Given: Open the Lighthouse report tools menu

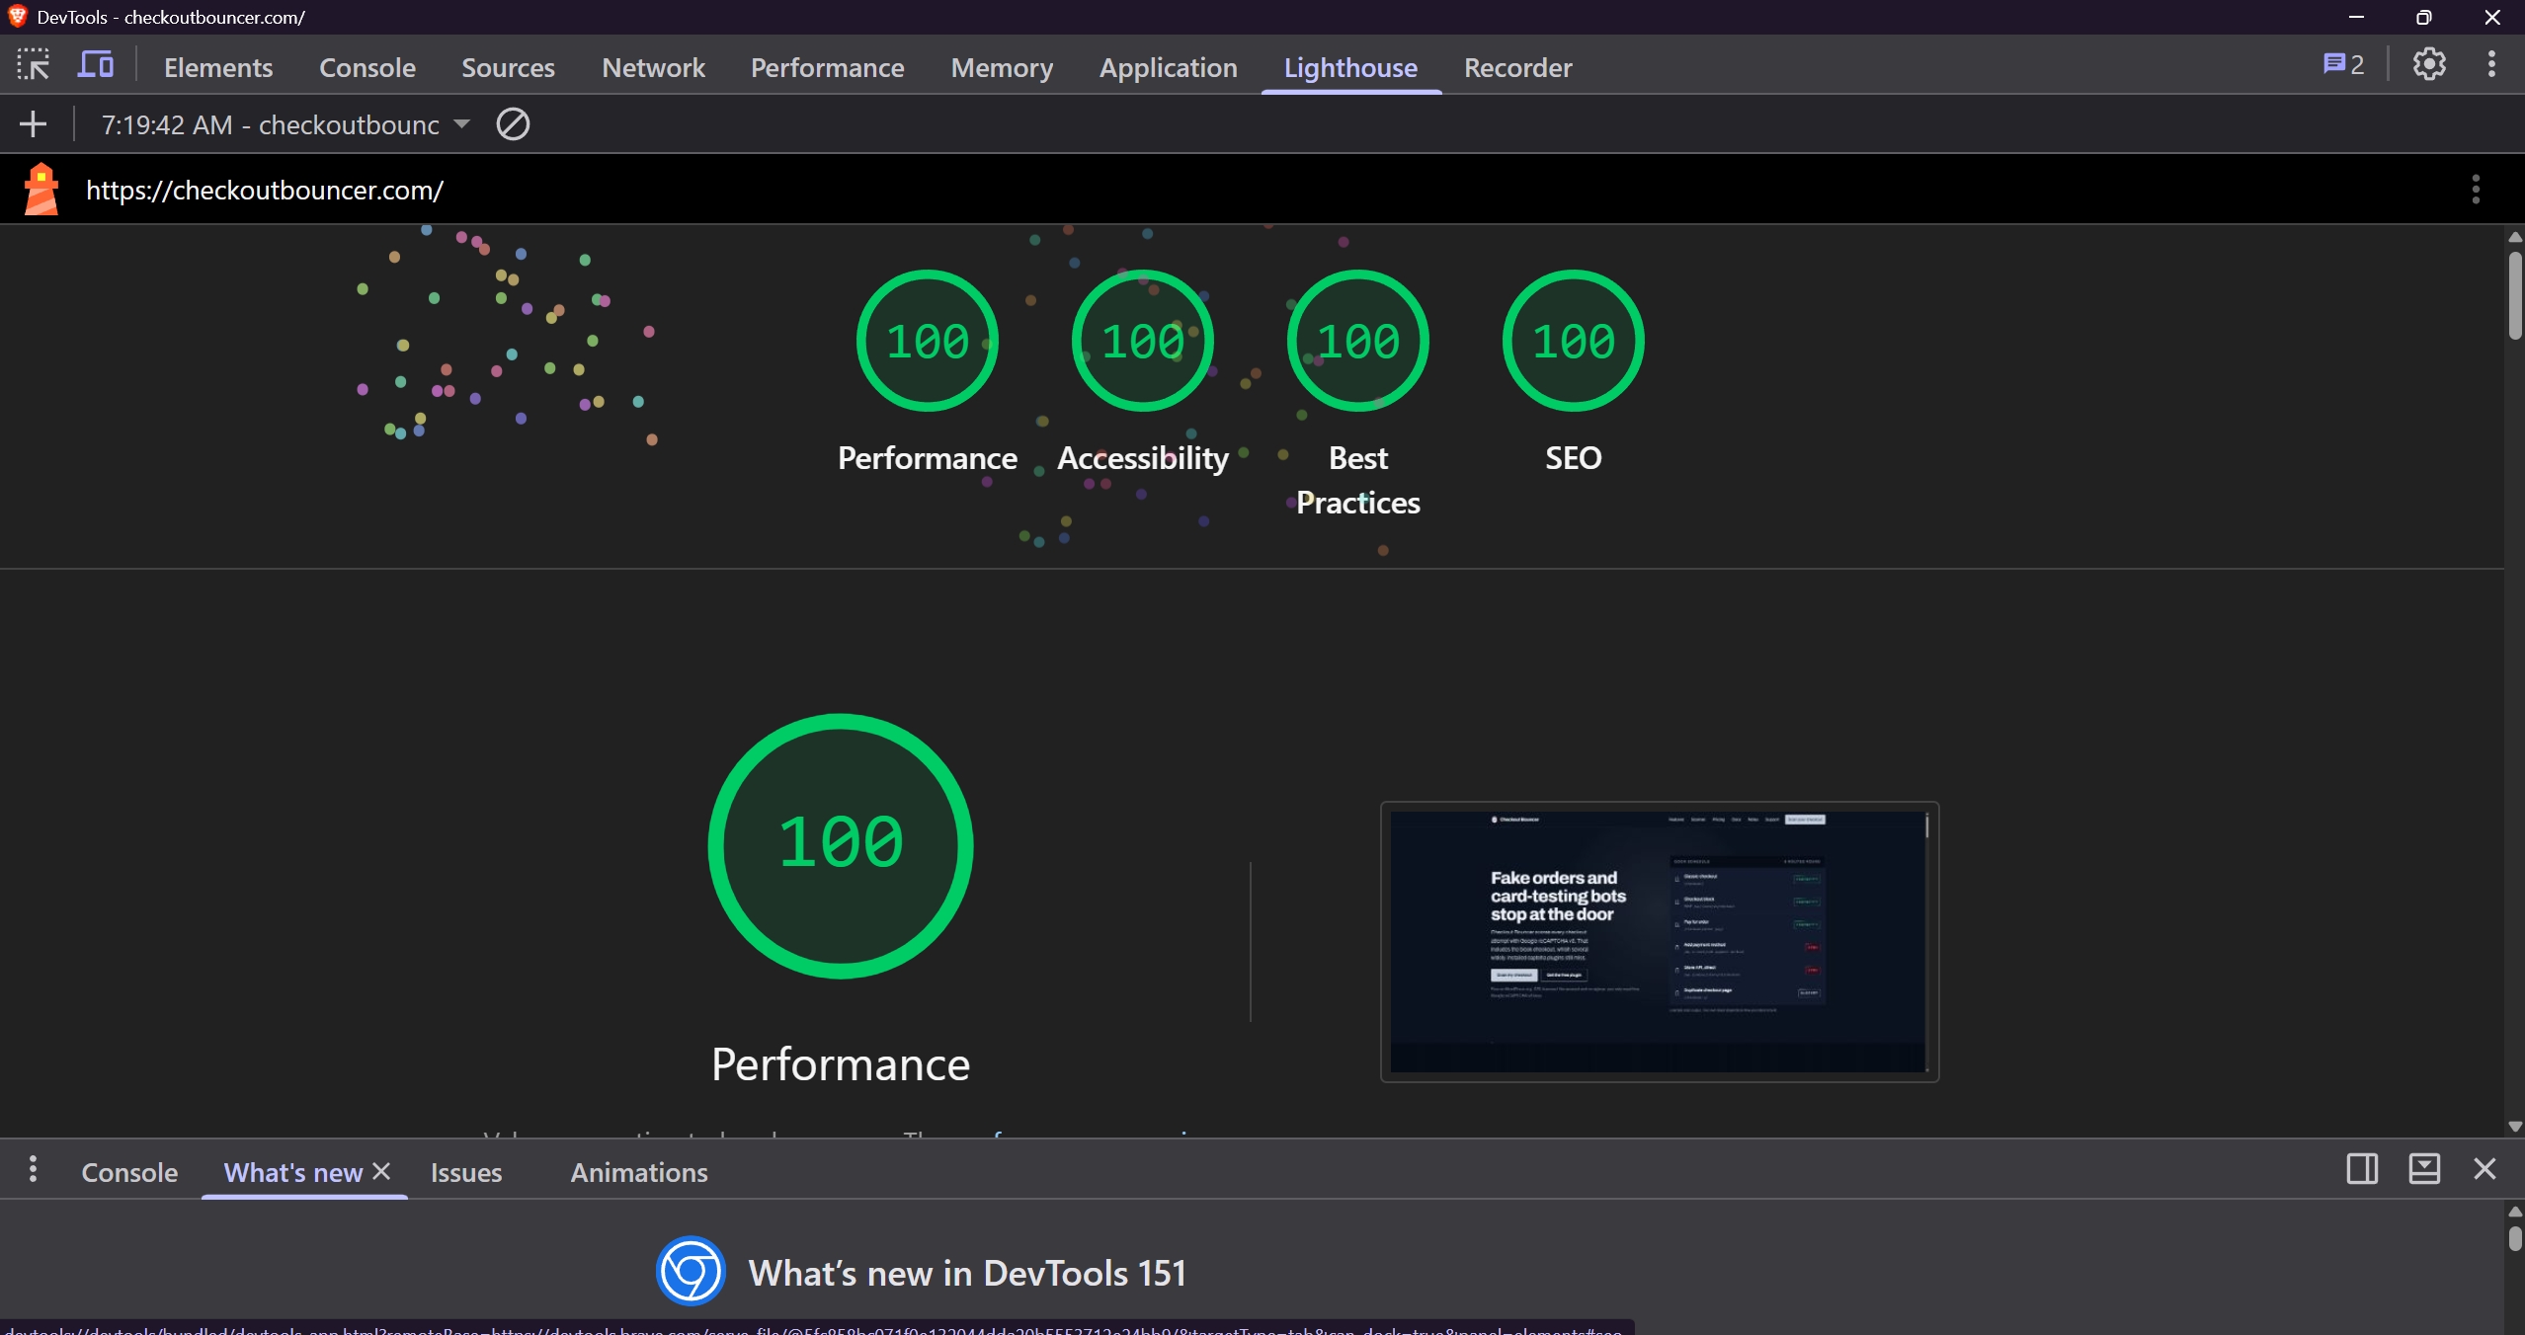Looking at the screenshot, I should [2476, 189].
